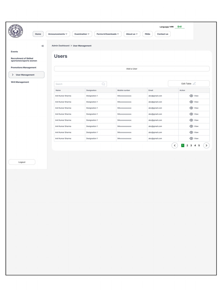
Task: Go to Home in navigation bar
Action: pyautogui.click(x=38, y=34)
